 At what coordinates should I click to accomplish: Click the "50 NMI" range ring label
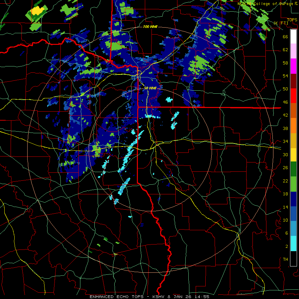(150, 88)
